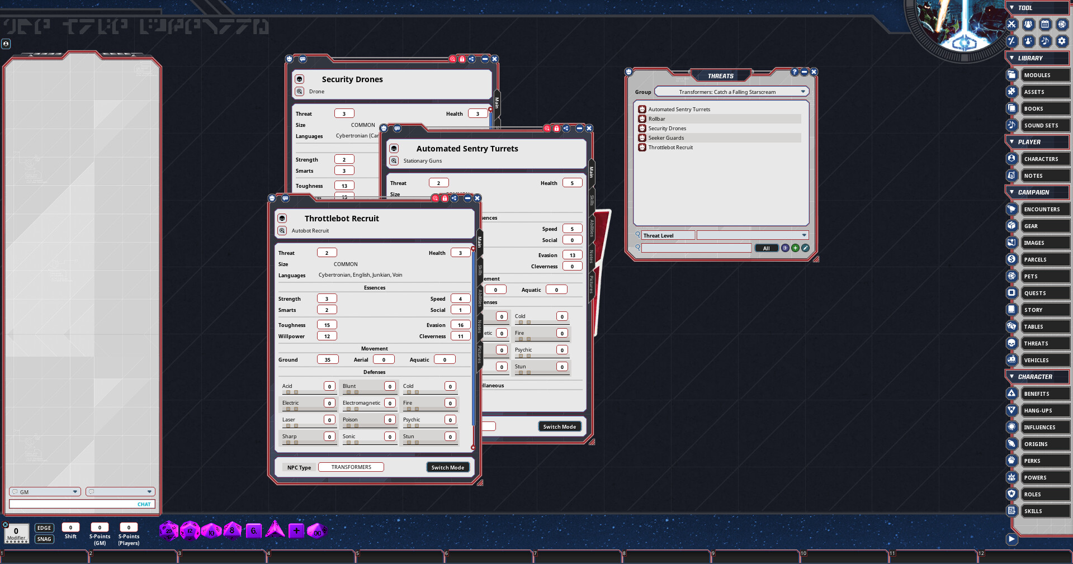Open the Encounters icon in Campaign section
This screenshot has width=1073, height=564.
1011,209
